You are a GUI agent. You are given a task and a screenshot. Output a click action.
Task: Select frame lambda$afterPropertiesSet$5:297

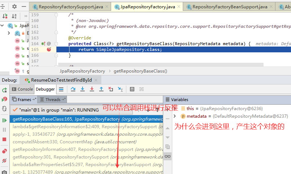coord(86,165)
